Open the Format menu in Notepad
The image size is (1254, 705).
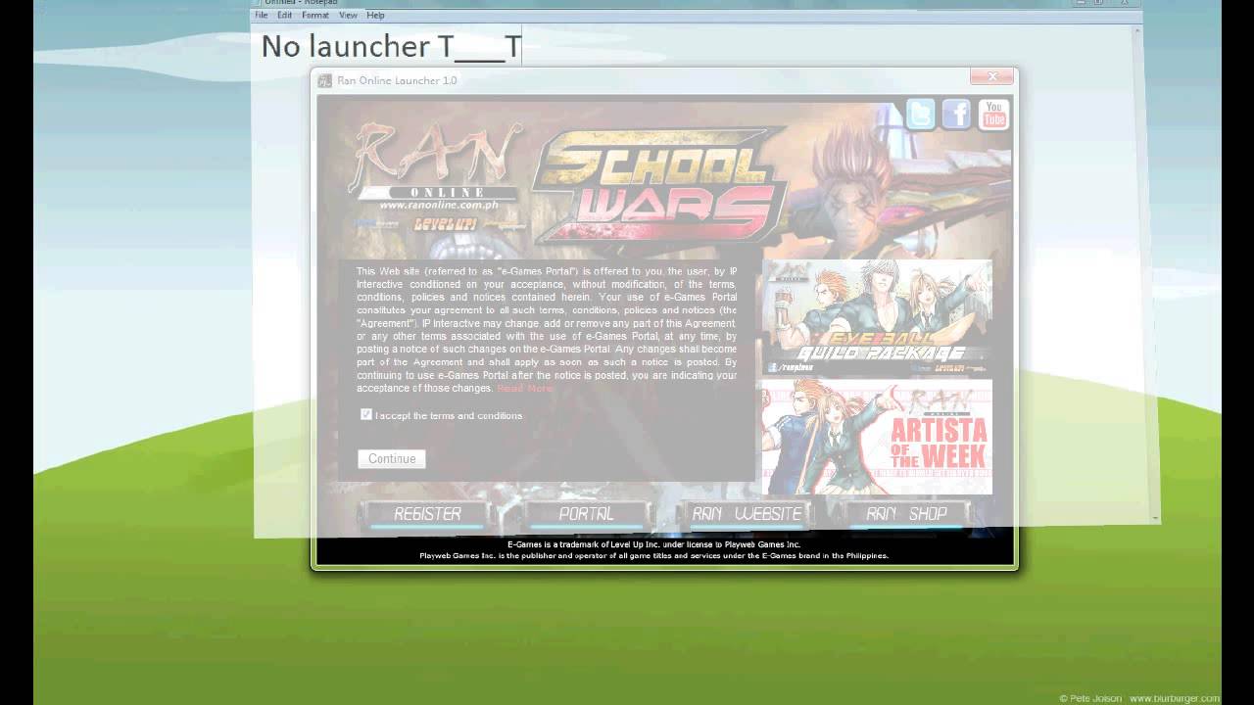pos(315,16)
